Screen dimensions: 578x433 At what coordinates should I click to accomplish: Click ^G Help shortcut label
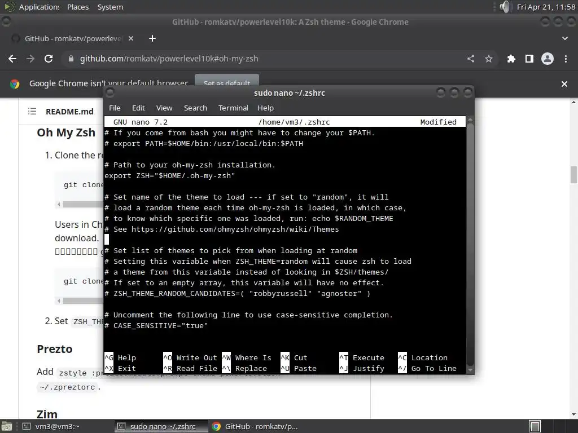pyautogui.click(x=120, y=357)
